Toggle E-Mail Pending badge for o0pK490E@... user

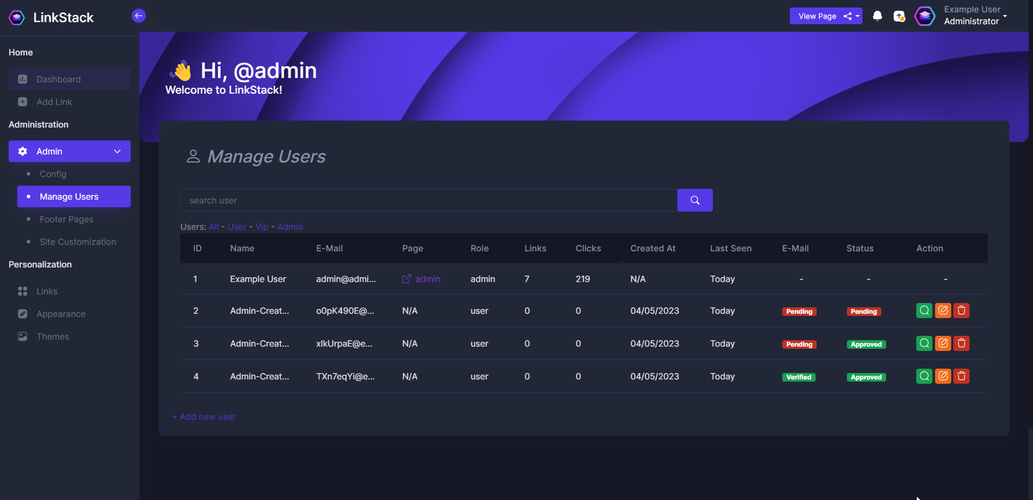tap(799, 312)
